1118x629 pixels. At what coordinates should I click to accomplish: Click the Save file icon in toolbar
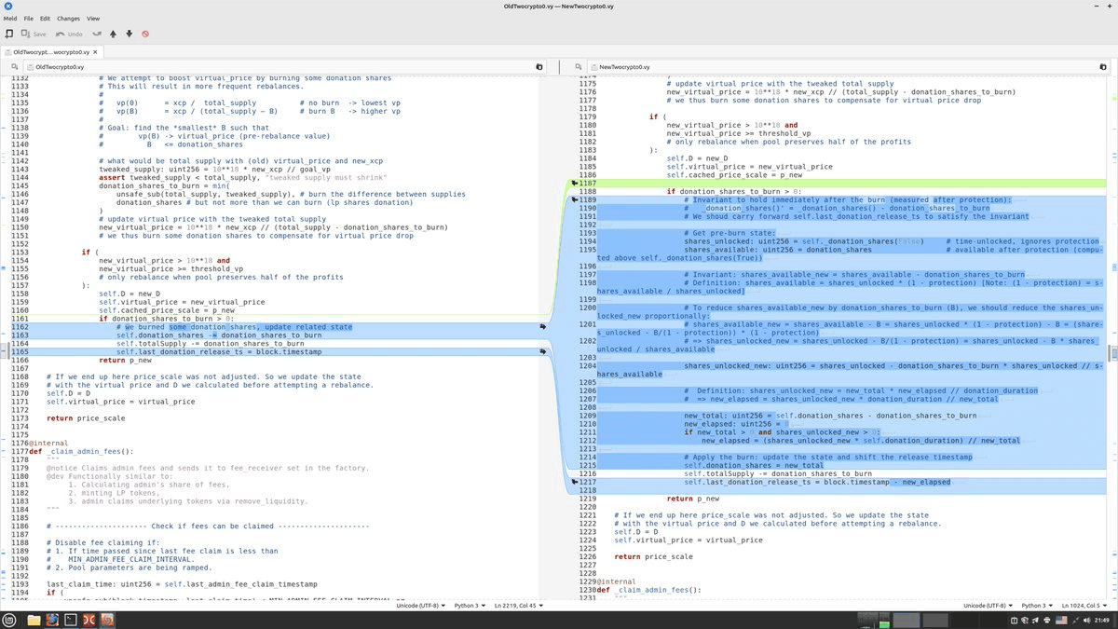[x=25, y=34]
